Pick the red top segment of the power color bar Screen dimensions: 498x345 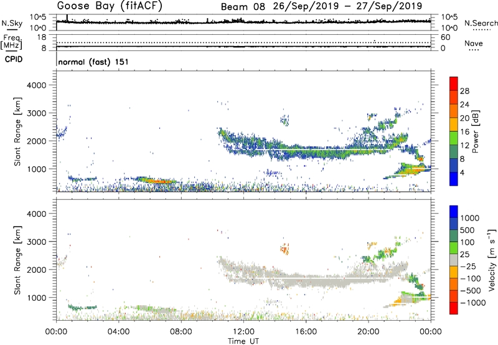(x=454, y=84)
